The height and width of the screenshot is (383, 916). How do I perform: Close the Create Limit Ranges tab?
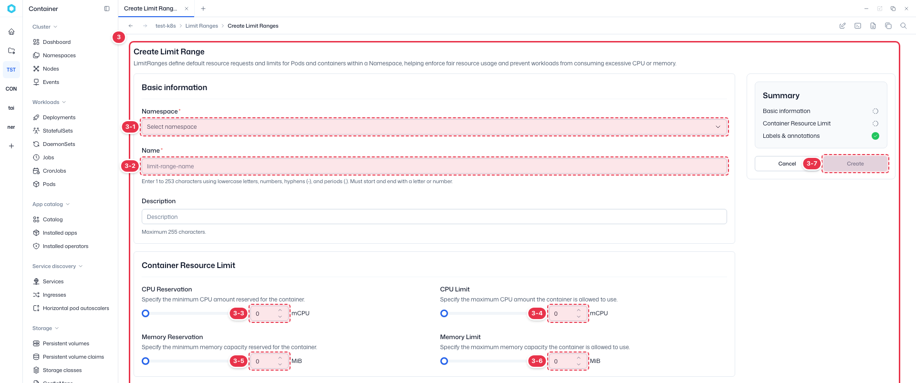pos(187,9)
